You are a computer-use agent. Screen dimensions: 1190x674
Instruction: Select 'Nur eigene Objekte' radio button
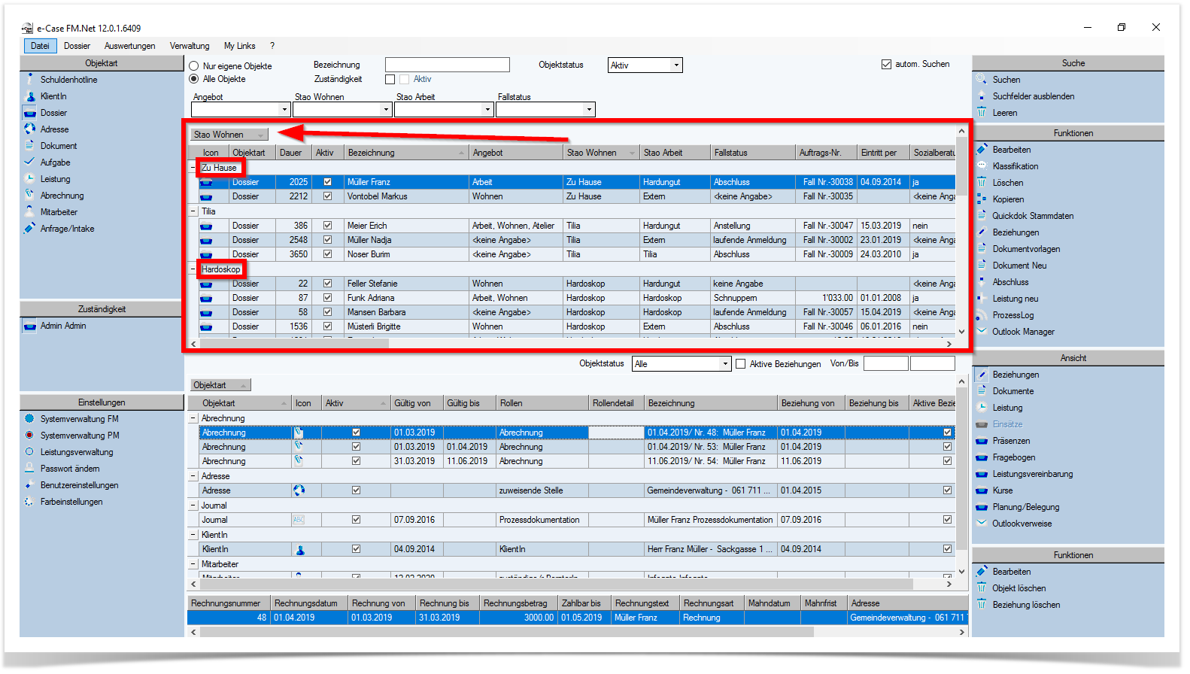(194, 66)
